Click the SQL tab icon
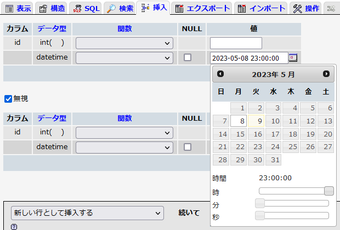Screen dimensions: 340x230 tap(77, 9)
